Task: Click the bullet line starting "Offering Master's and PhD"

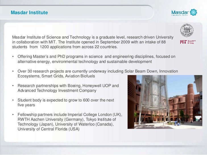Action: click(96, 57)
